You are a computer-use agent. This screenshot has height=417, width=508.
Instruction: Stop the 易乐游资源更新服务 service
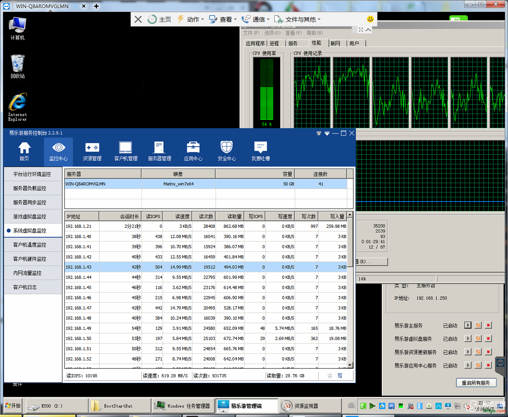click(488, 352)
